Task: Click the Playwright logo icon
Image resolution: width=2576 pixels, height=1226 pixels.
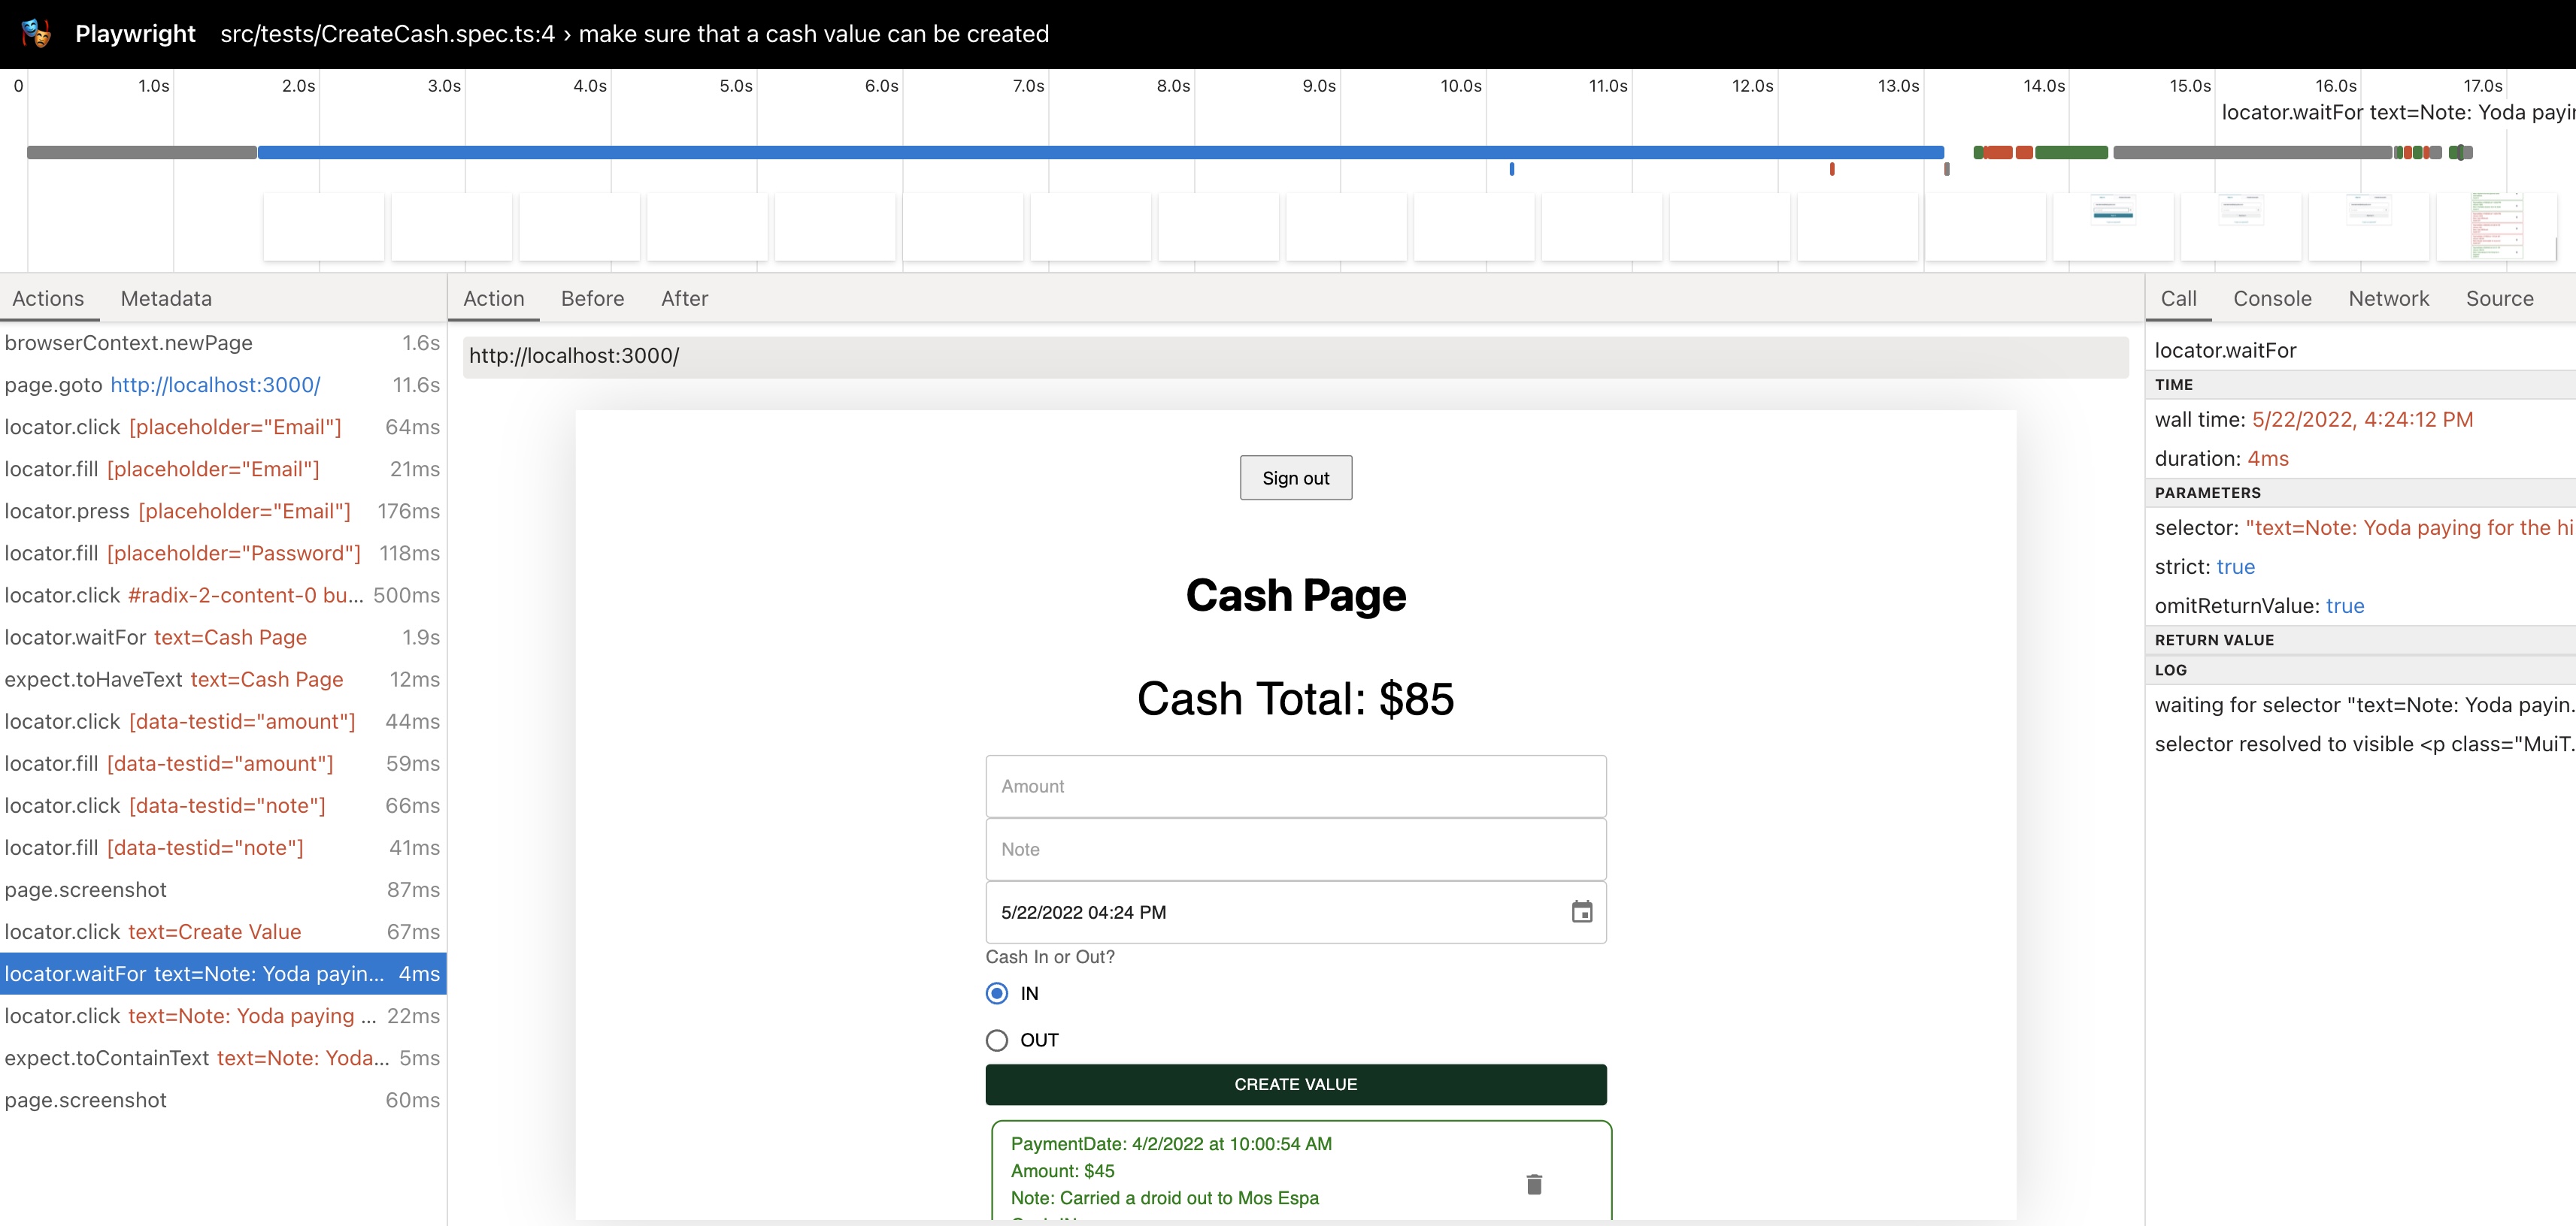Action: (x=36, y=33)
